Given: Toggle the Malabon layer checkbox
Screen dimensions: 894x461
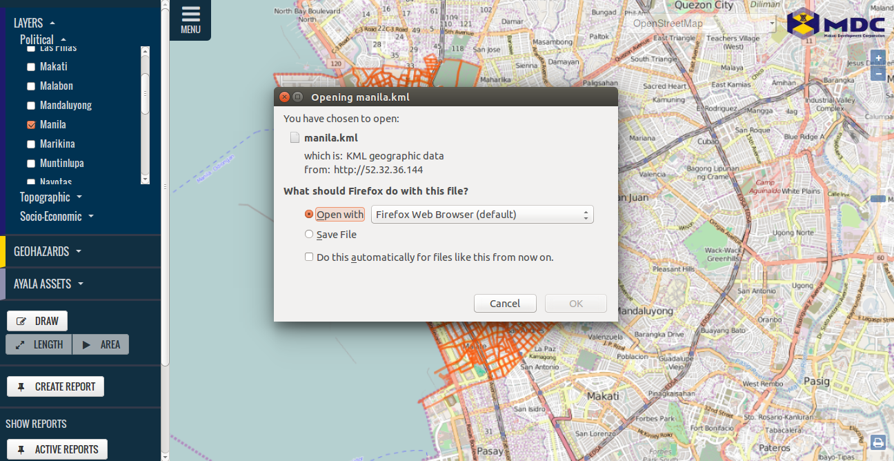Looking at the screenshot, I should pos(31,86).
